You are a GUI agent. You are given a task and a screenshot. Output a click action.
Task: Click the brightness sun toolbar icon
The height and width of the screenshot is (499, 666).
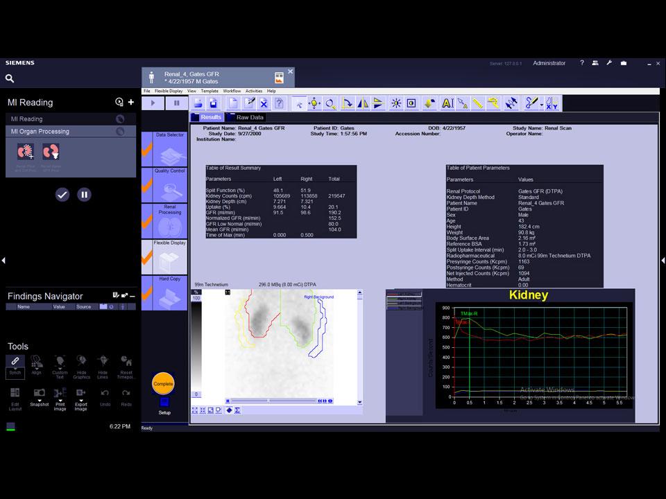click(x=396, y=103)
